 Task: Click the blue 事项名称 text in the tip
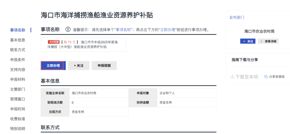pyautogui.click(x=123, y=29)
